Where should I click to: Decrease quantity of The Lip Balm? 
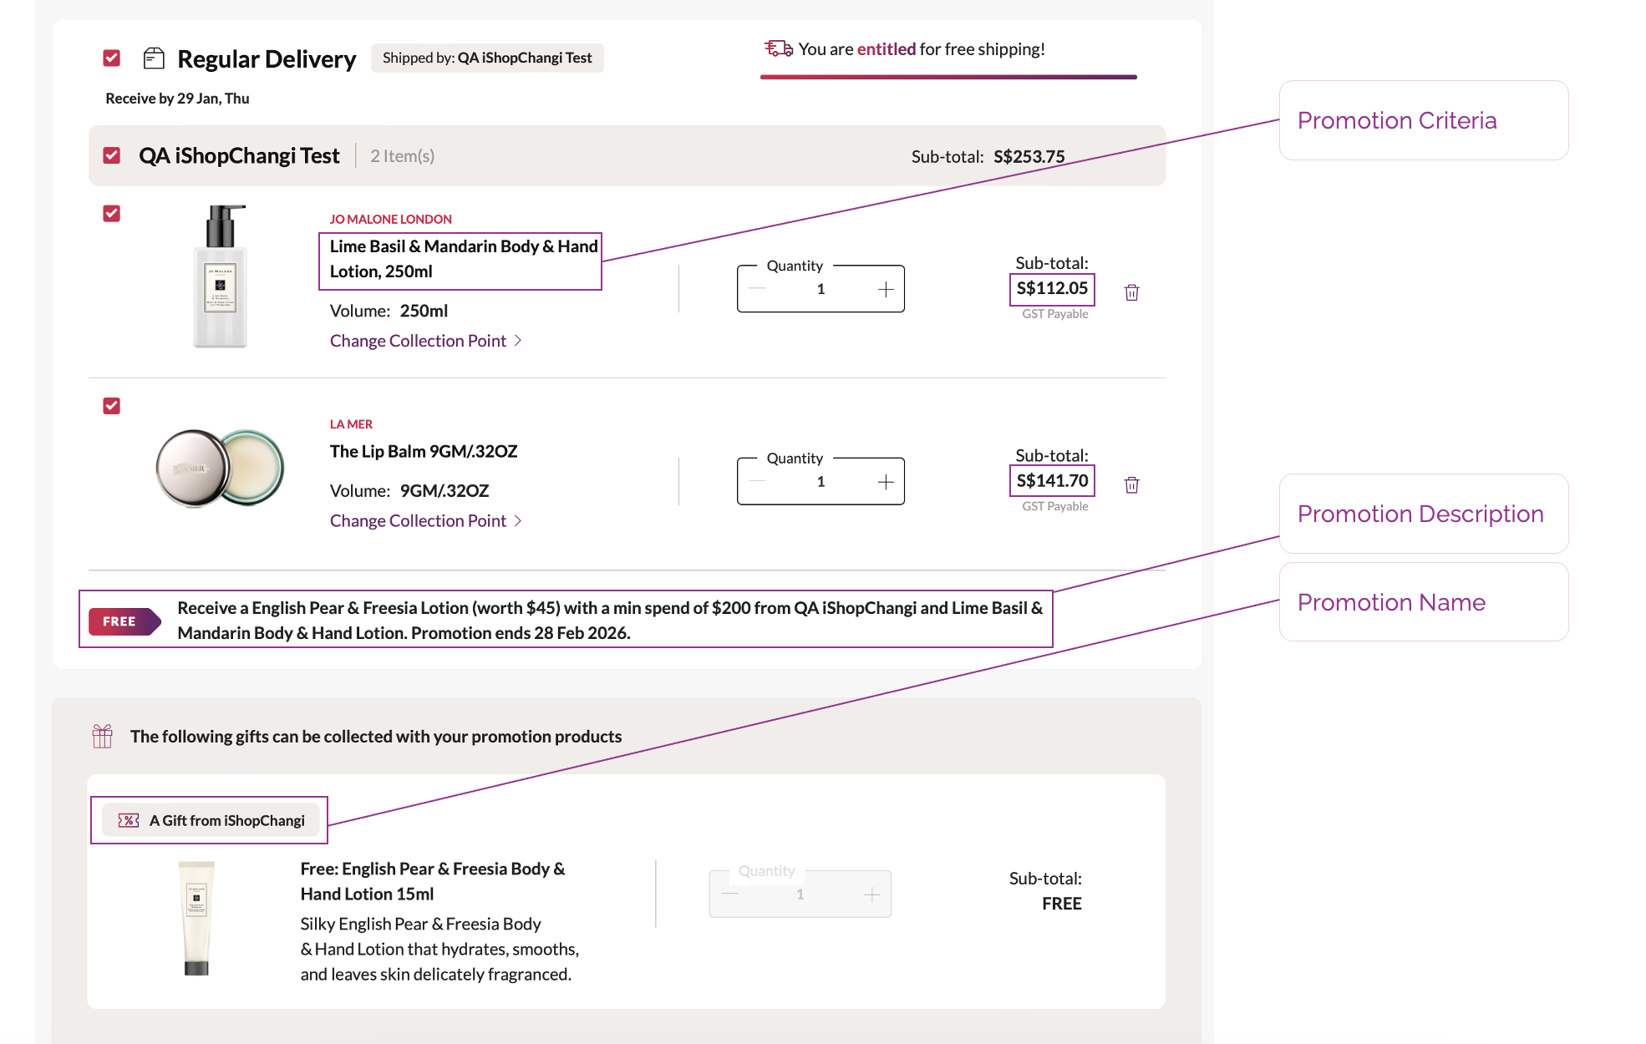757,482
